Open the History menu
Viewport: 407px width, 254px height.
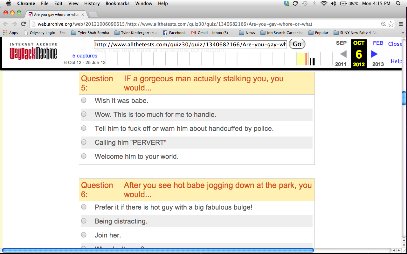pyautogui.click(x=92, y=3)
